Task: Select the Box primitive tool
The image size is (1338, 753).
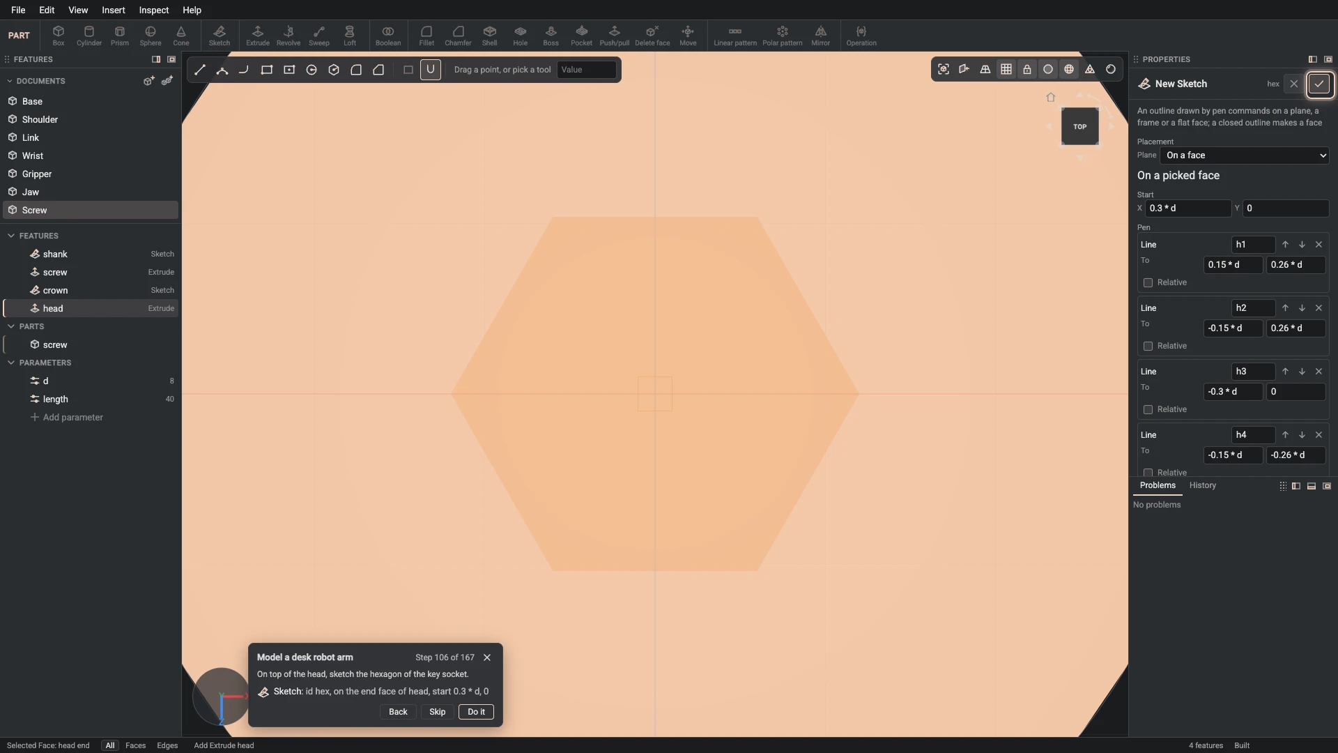Action: [59, 36]
